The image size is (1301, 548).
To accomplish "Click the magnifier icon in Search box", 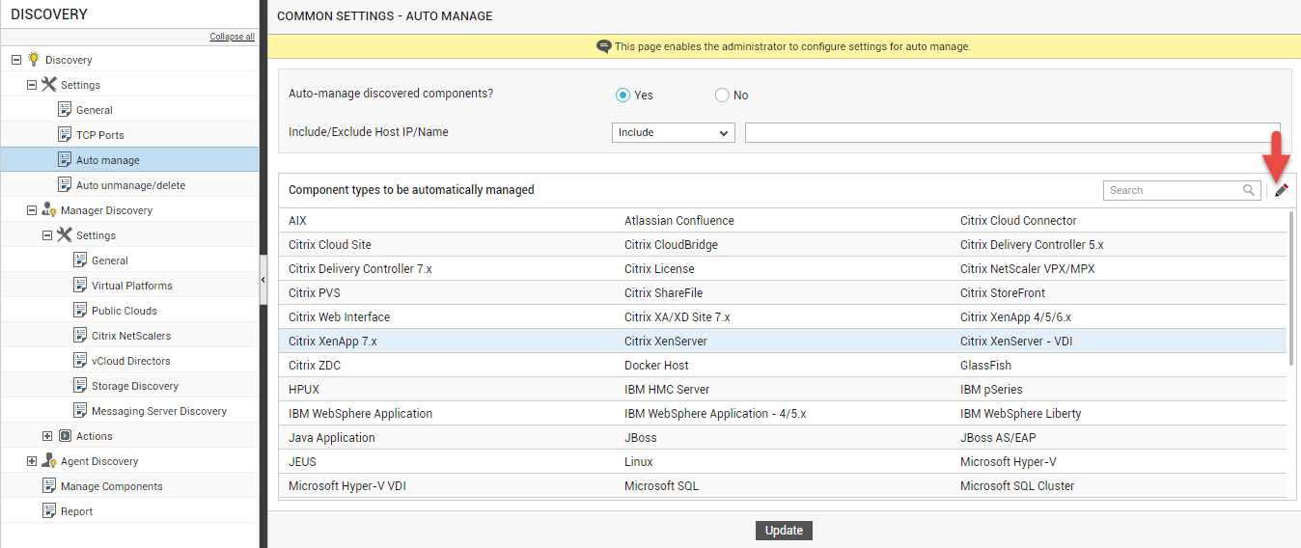I will pyautogui.click(x=1249, y=190).
